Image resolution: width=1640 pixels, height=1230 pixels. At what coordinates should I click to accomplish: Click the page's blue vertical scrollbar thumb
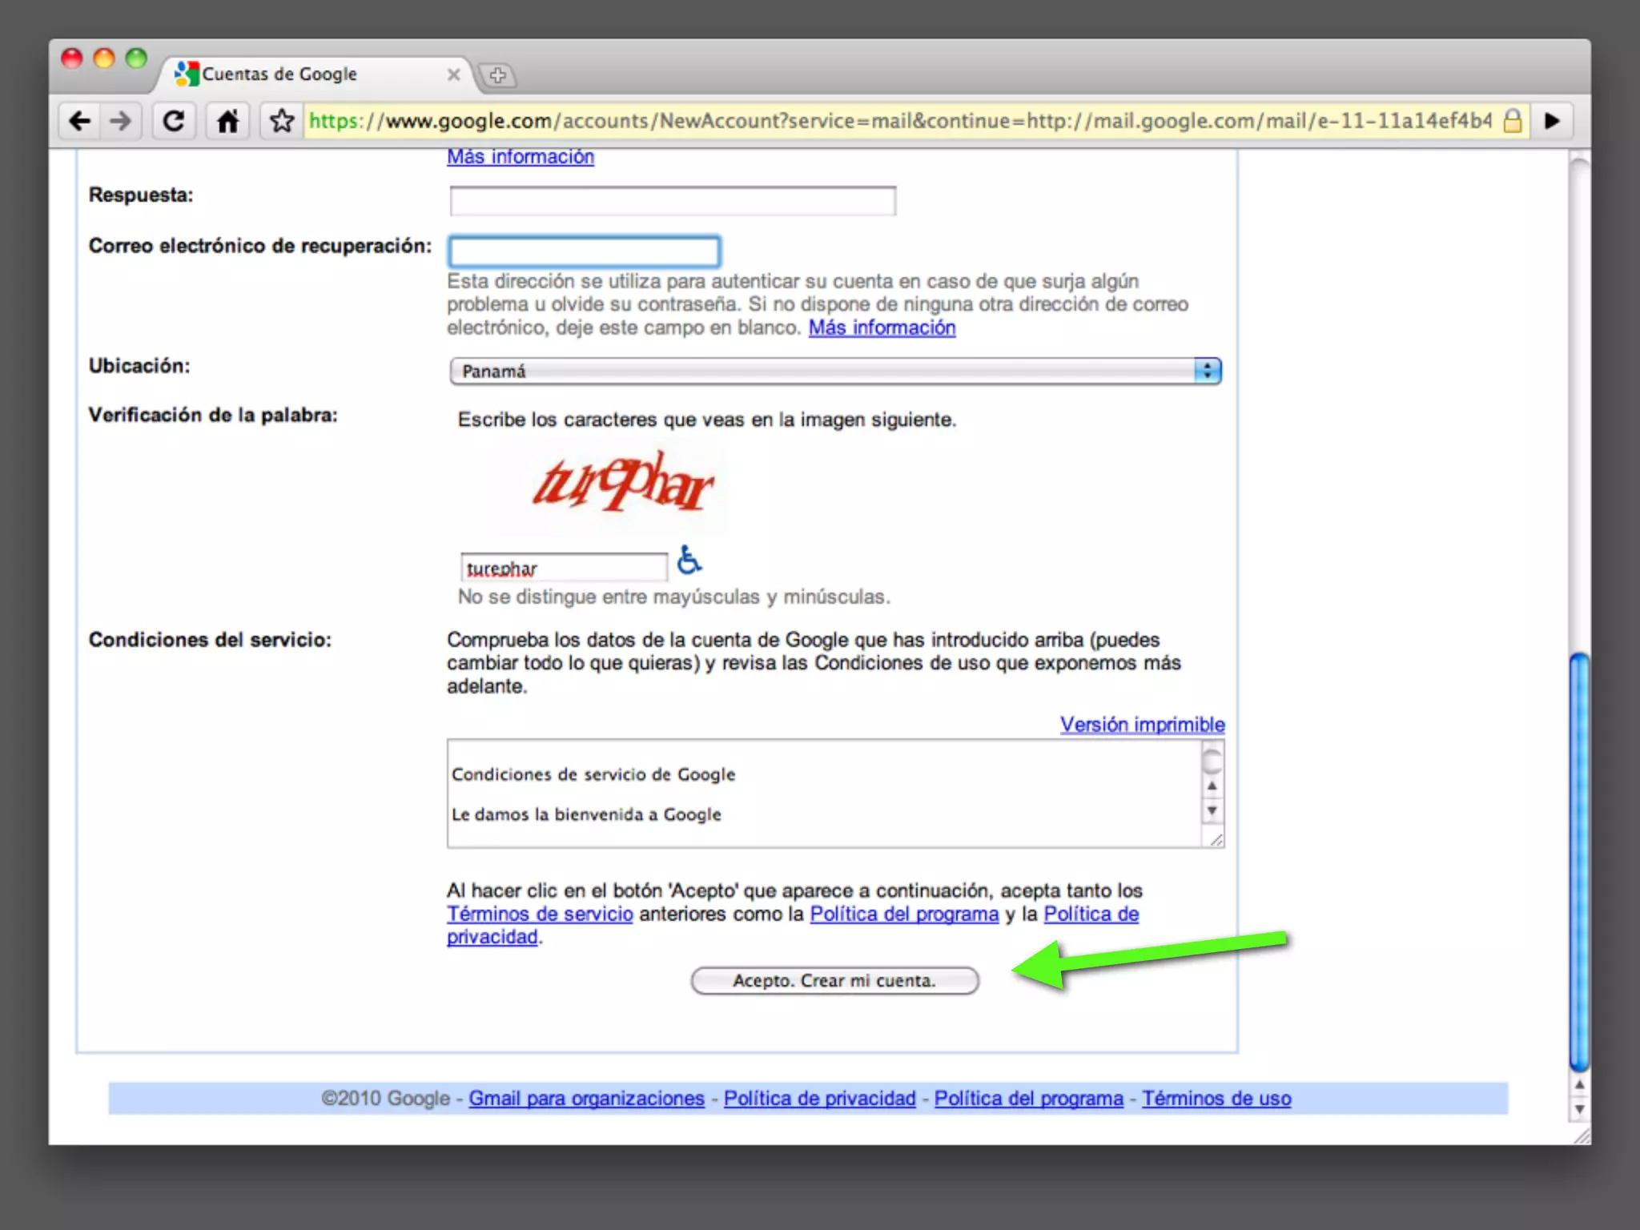pyautogui.click(x=1578, y=861)
